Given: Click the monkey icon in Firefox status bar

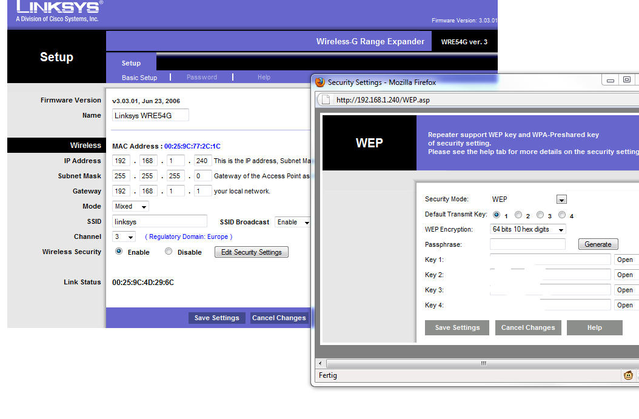Looking at the screenshot, I should (628, 375).
